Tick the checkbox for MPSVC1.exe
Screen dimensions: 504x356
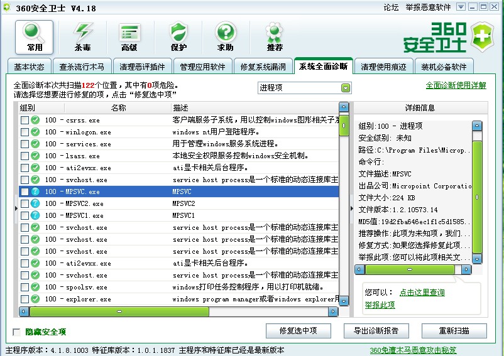click(x=25, y=215)
